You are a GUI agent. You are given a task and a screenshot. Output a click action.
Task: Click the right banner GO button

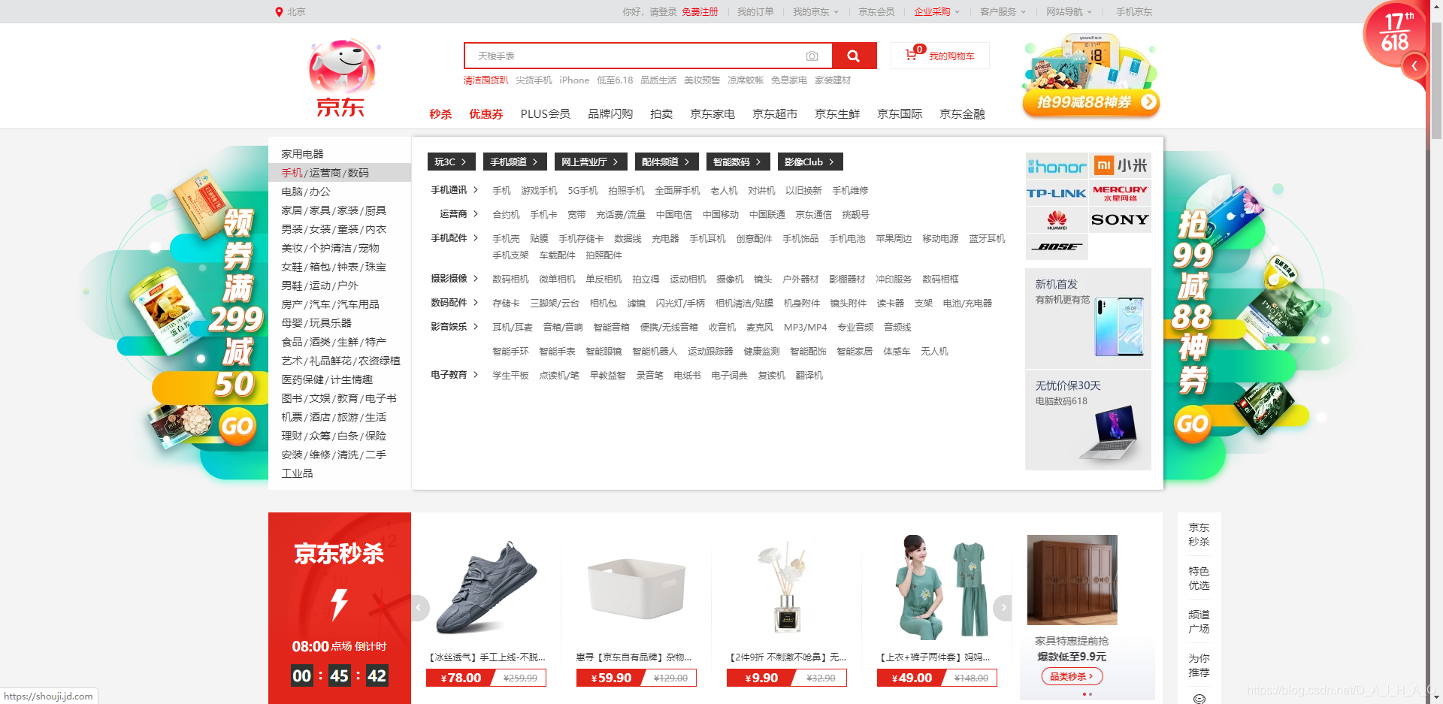pos(1192,425)
